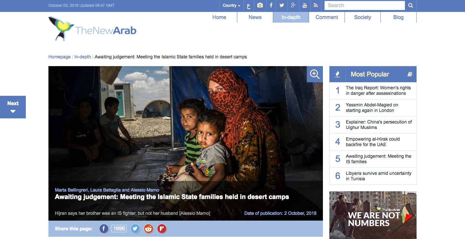Open the Home menu tab
The width and height of the screenshot is (465, 239).
click(x=219, y=17)
